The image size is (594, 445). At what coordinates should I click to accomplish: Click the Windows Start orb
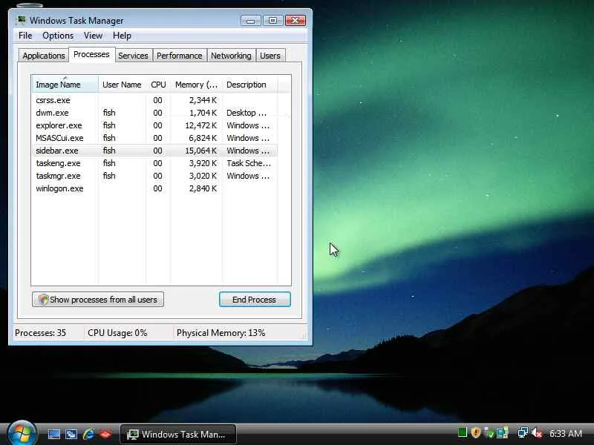(x=22, y=434)
